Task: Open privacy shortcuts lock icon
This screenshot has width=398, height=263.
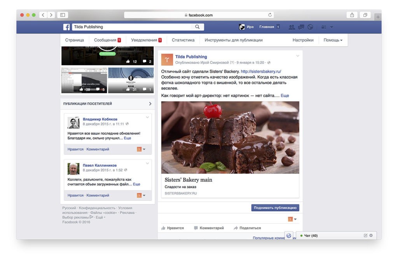Action: 324,27
